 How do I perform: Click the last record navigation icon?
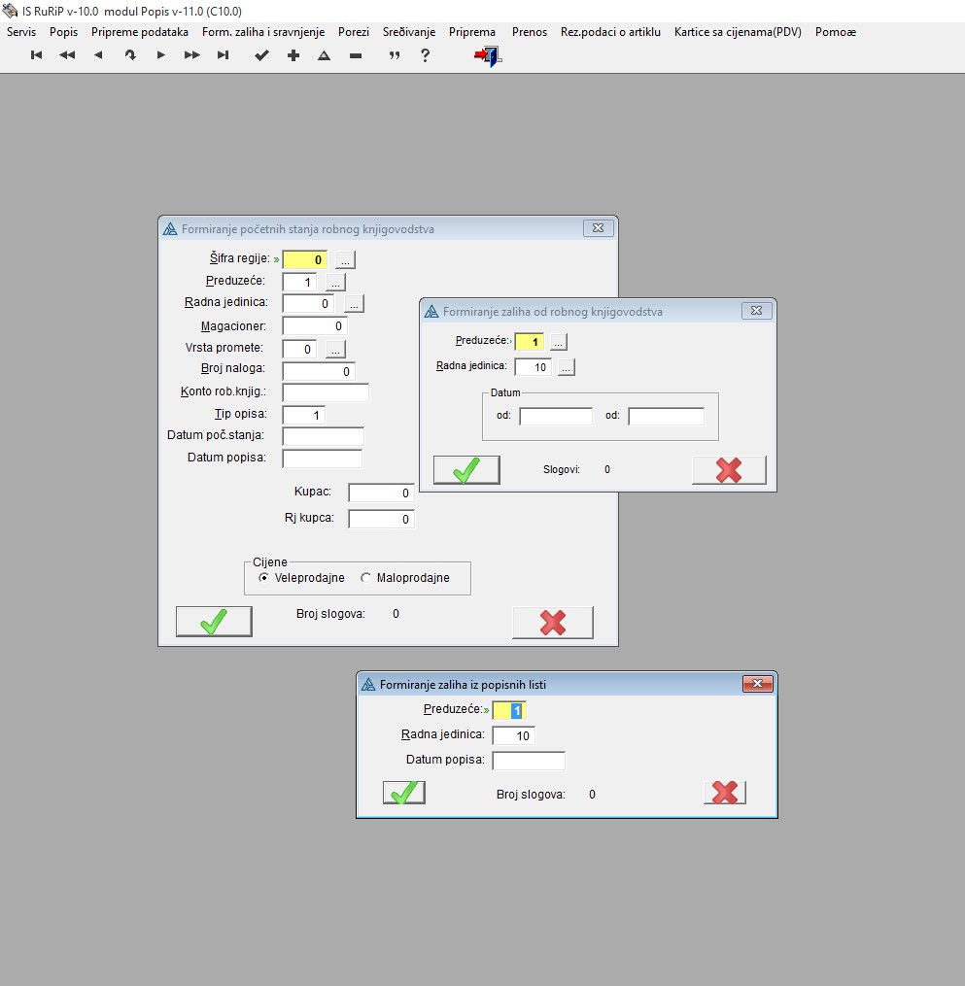click(224, 56)
